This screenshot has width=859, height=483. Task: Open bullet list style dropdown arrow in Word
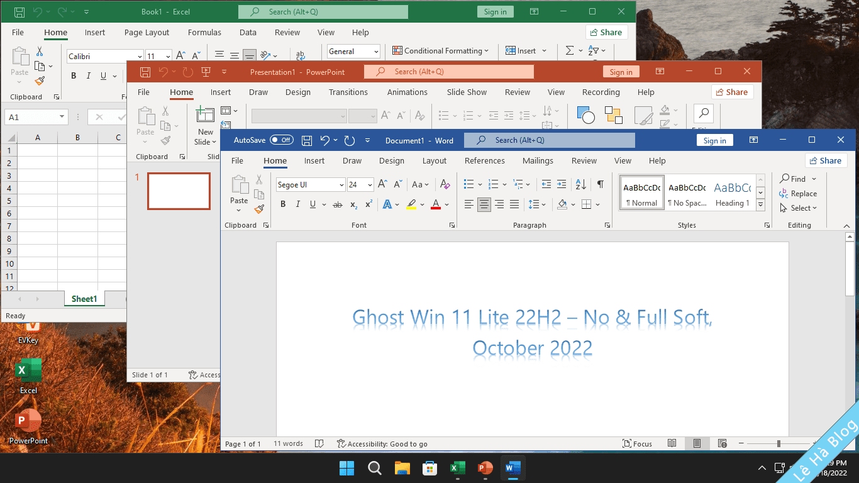[480, 184]
